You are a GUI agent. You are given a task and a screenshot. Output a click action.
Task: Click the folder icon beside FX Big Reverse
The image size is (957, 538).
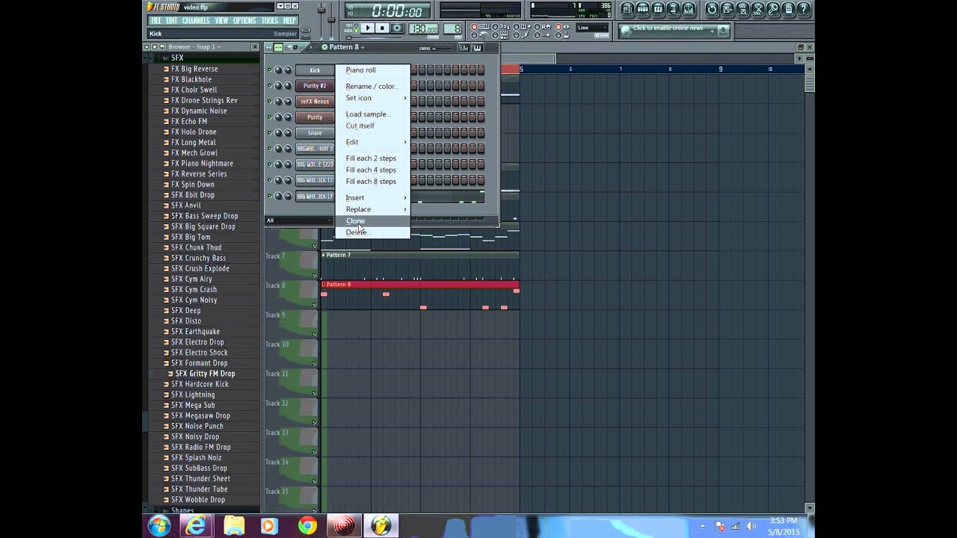166,69
